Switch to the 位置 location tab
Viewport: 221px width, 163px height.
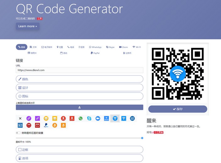60,47
